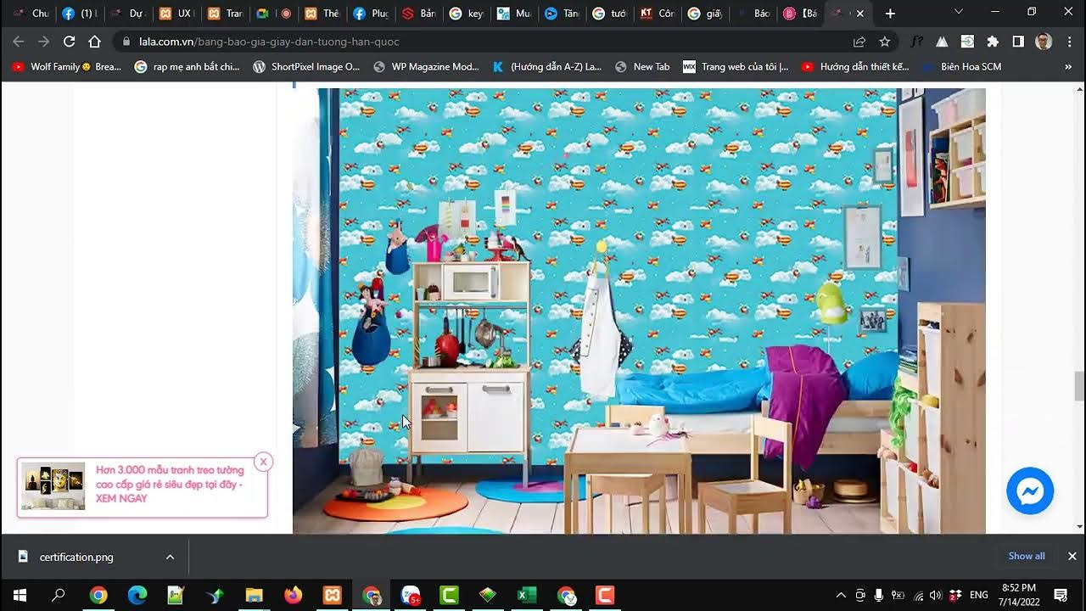Viewport: 1086px width, 611px height.
Task: Expand options for certification.png download
Action: point(170,557)
